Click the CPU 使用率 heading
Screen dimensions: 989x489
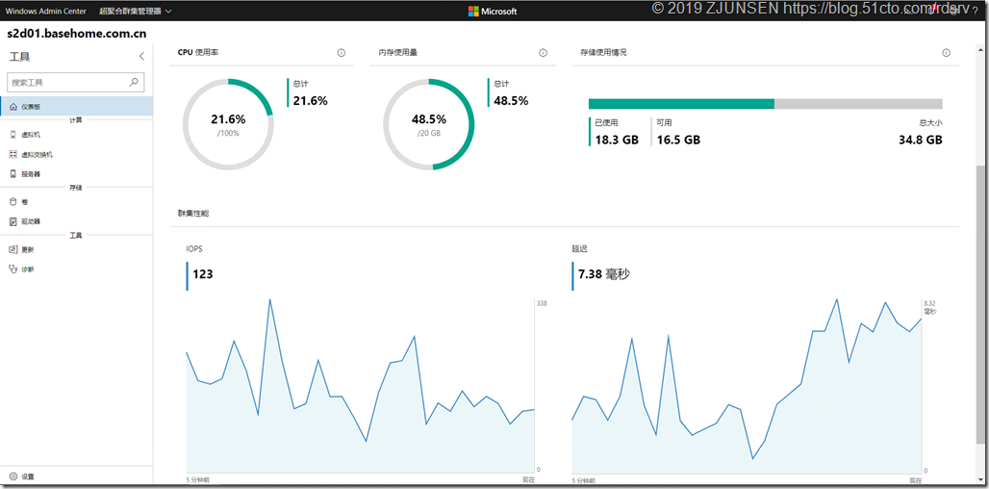click(x=199, y=53)
